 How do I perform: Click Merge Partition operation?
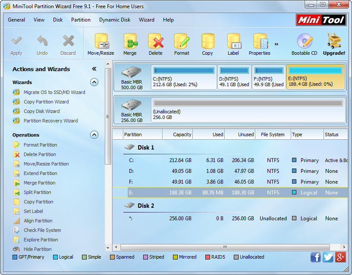click(x=34, y=183)
